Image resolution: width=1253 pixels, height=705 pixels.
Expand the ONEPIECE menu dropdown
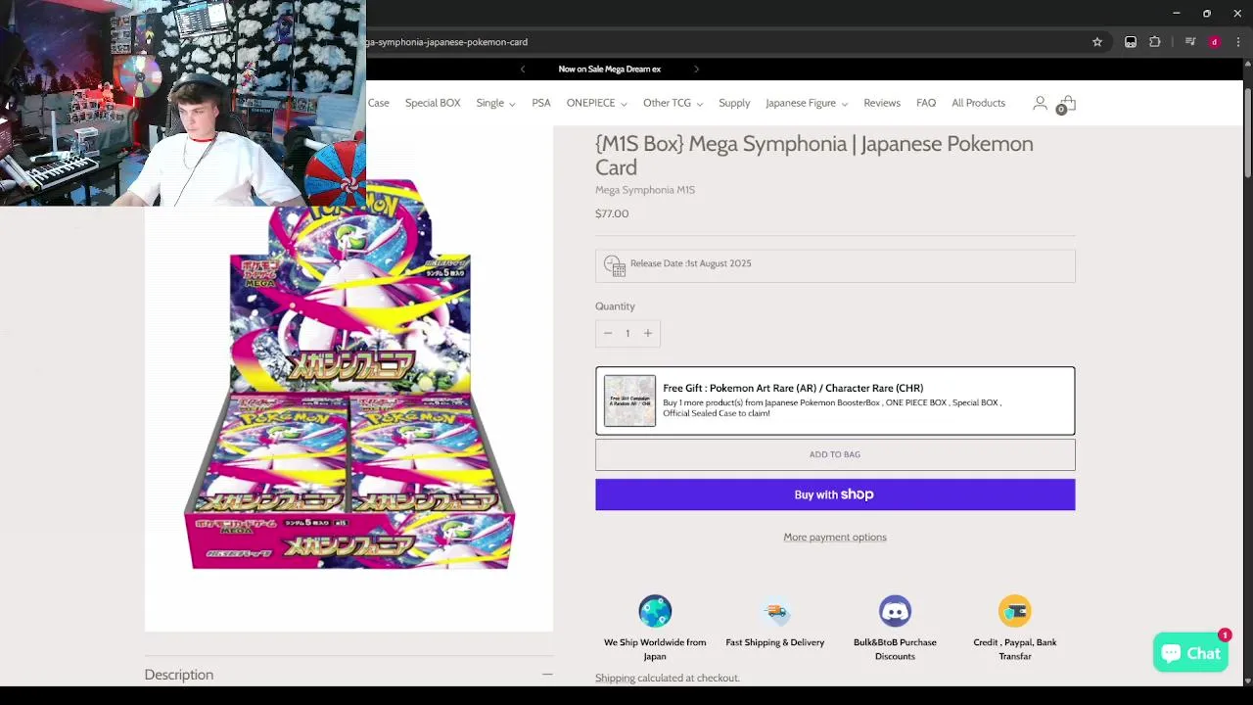(596, 103)
